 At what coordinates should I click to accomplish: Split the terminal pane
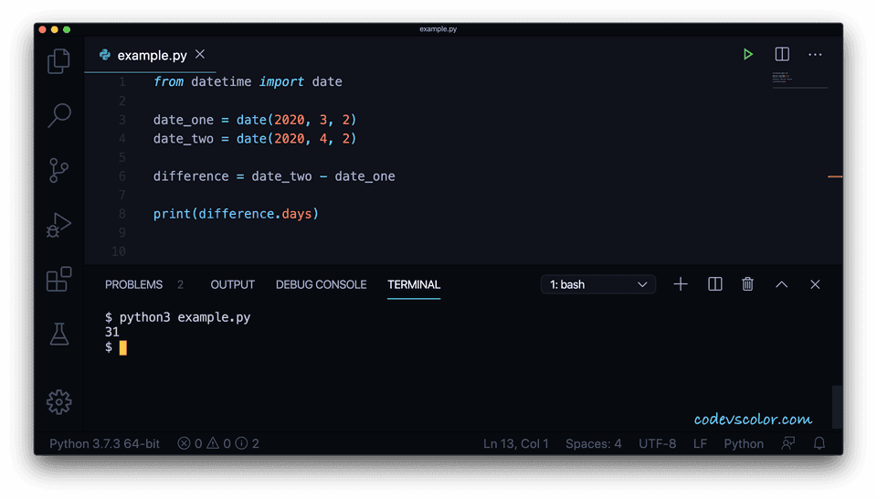point(715,284)
